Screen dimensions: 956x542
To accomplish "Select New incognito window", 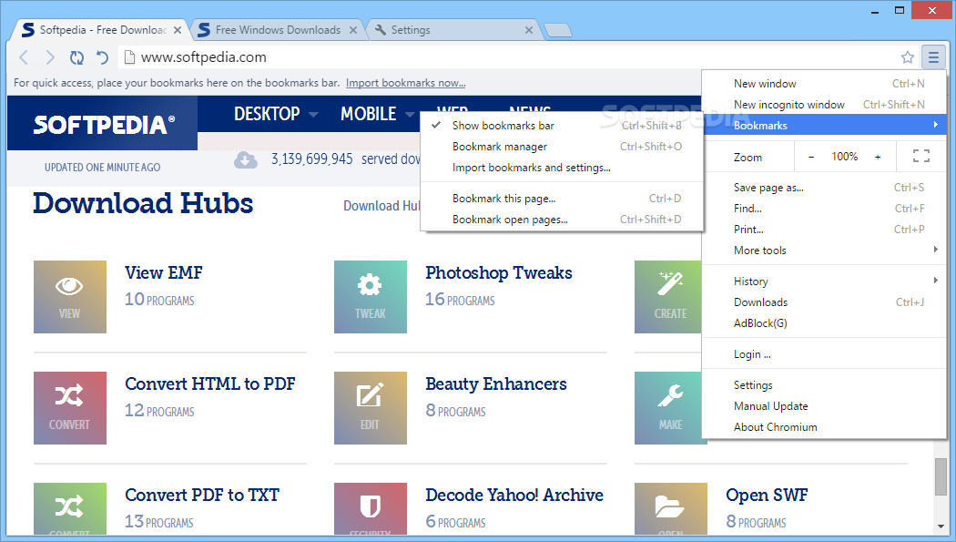I will coord(824,104).
